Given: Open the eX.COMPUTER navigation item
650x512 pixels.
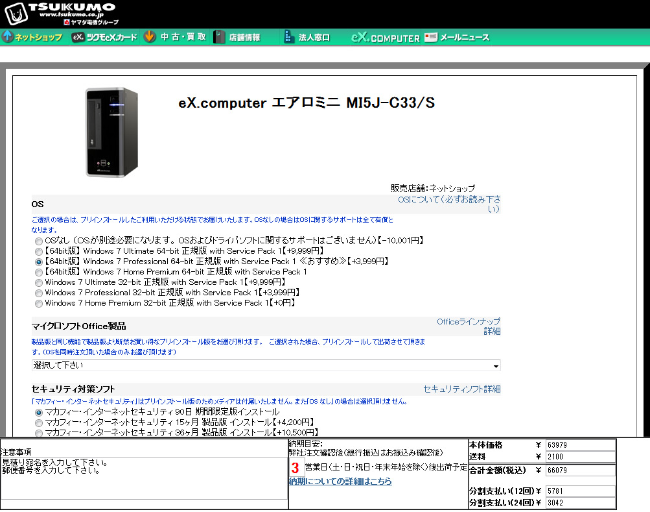Looking at the screenshot, I should [386, 38].
